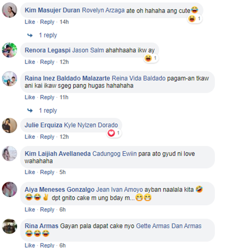Open tagged profile Kyle Nylzen Dorado
Screen dimensions: 229x248
tap(91, 125)
